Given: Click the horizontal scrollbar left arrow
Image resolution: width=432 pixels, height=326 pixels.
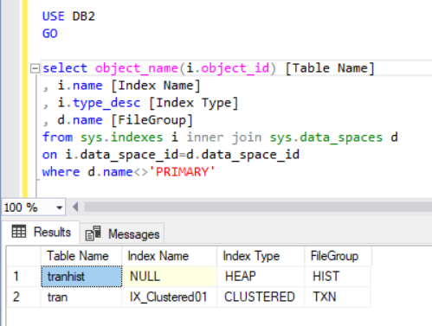Looking at the screenshot, I should point(75,207).
